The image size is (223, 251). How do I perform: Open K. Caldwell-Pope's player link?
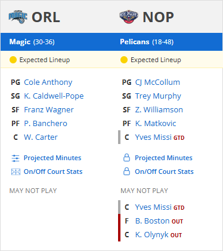click(54, 96)
